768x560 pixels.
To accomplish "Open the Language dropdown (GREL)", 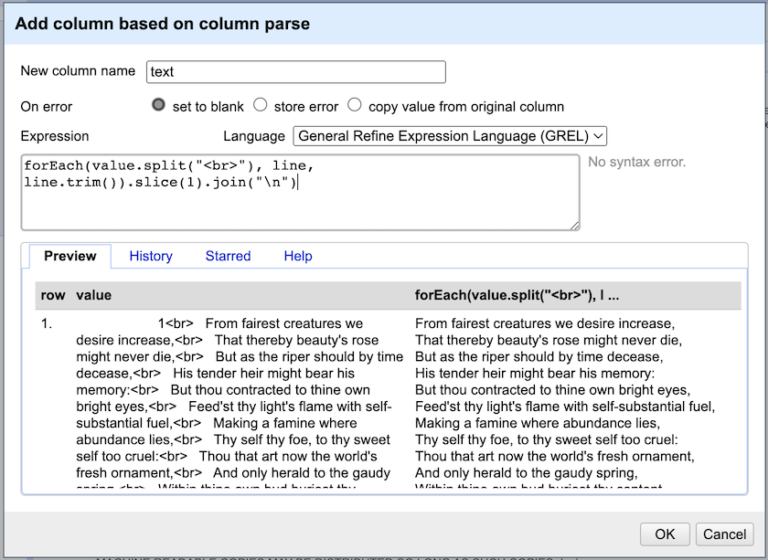I will [450, 136].
